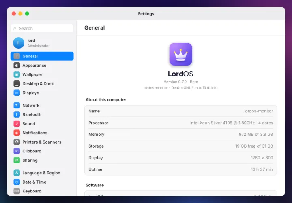This screenshot has height=203, width=292.
Task: Click the Processor value Intel Xeon Silver
Action: click(232, 123)
